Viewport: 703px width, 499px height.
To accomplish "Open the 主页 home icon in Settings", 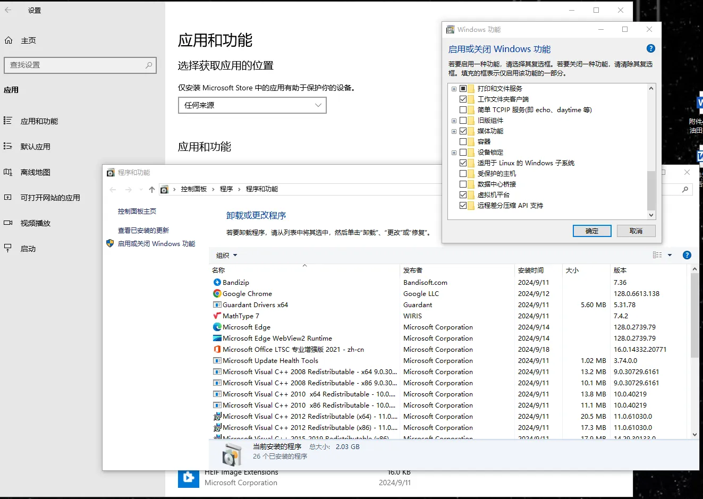I will pos(9,40).
